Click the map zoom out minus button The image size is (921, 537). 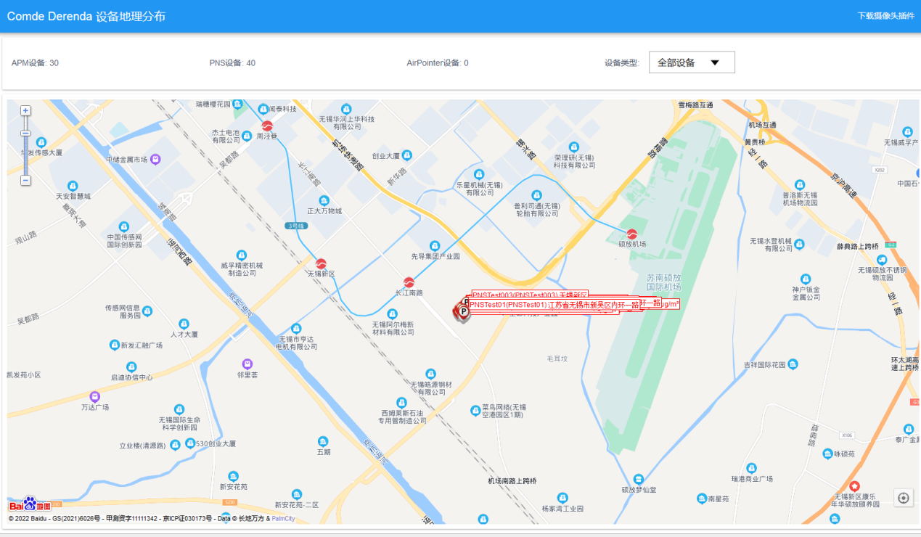(25, 180)
